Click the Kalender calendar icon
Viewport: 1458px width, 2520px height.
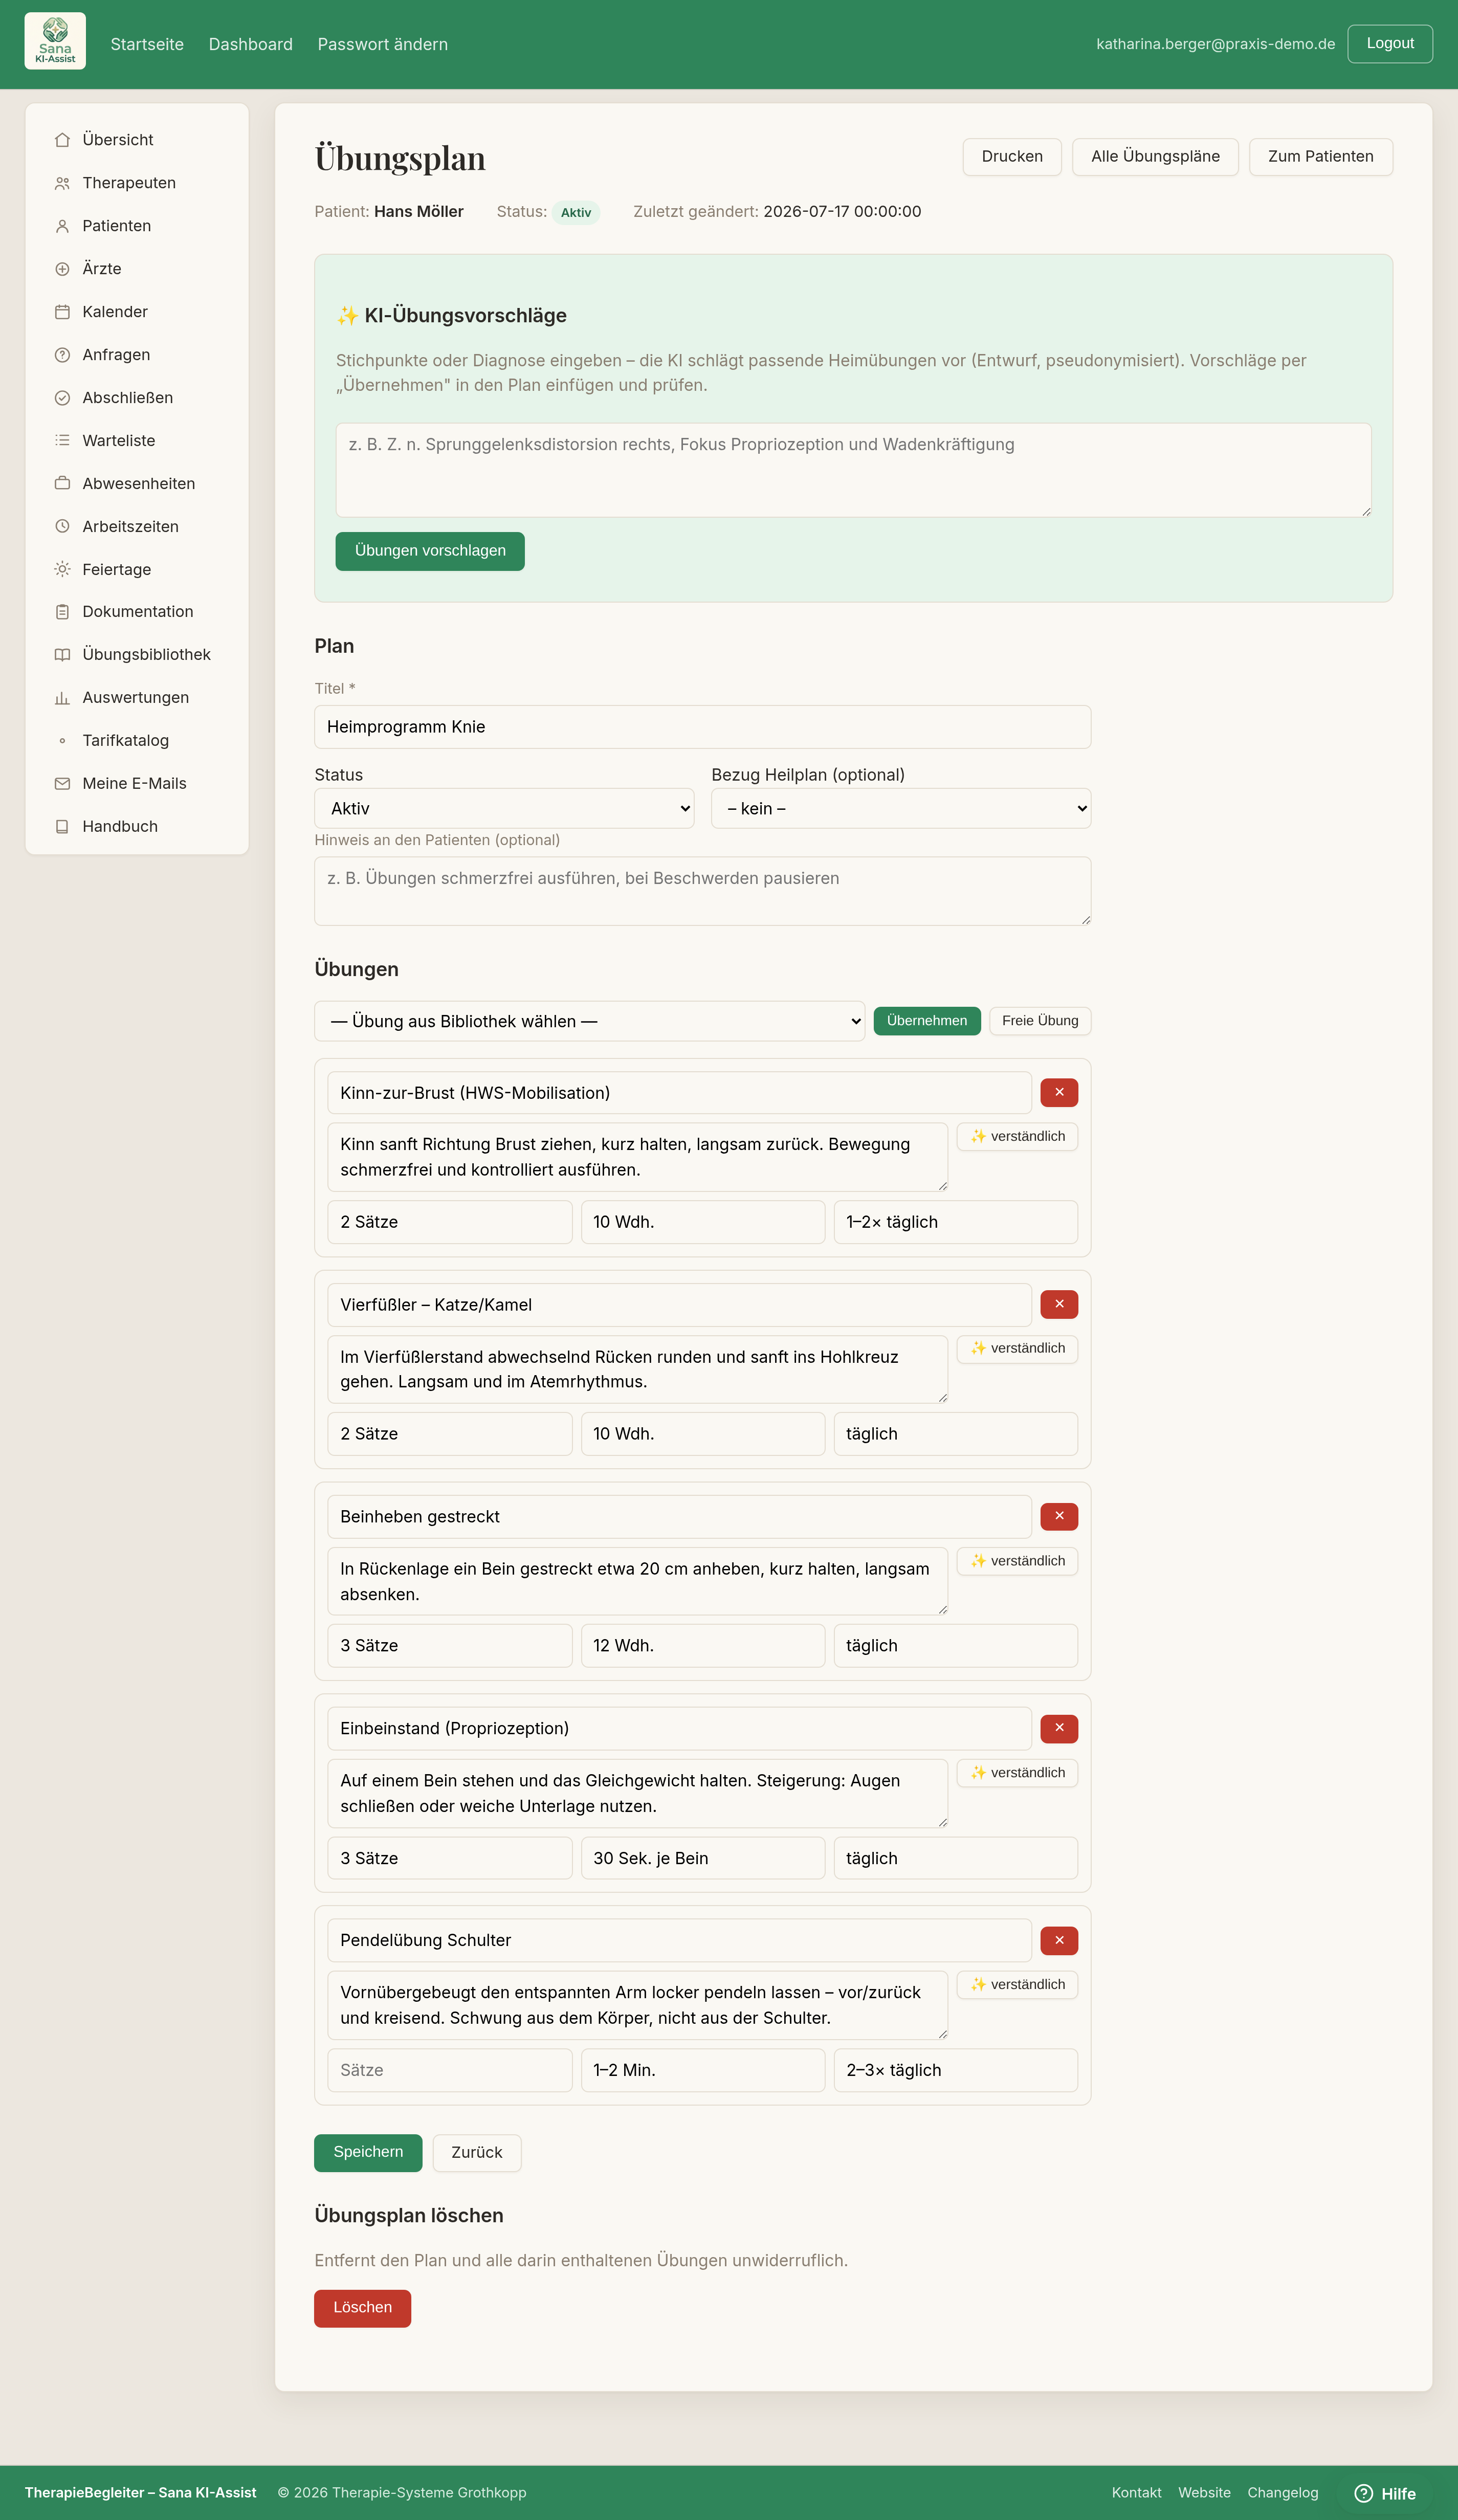[62, 312]
